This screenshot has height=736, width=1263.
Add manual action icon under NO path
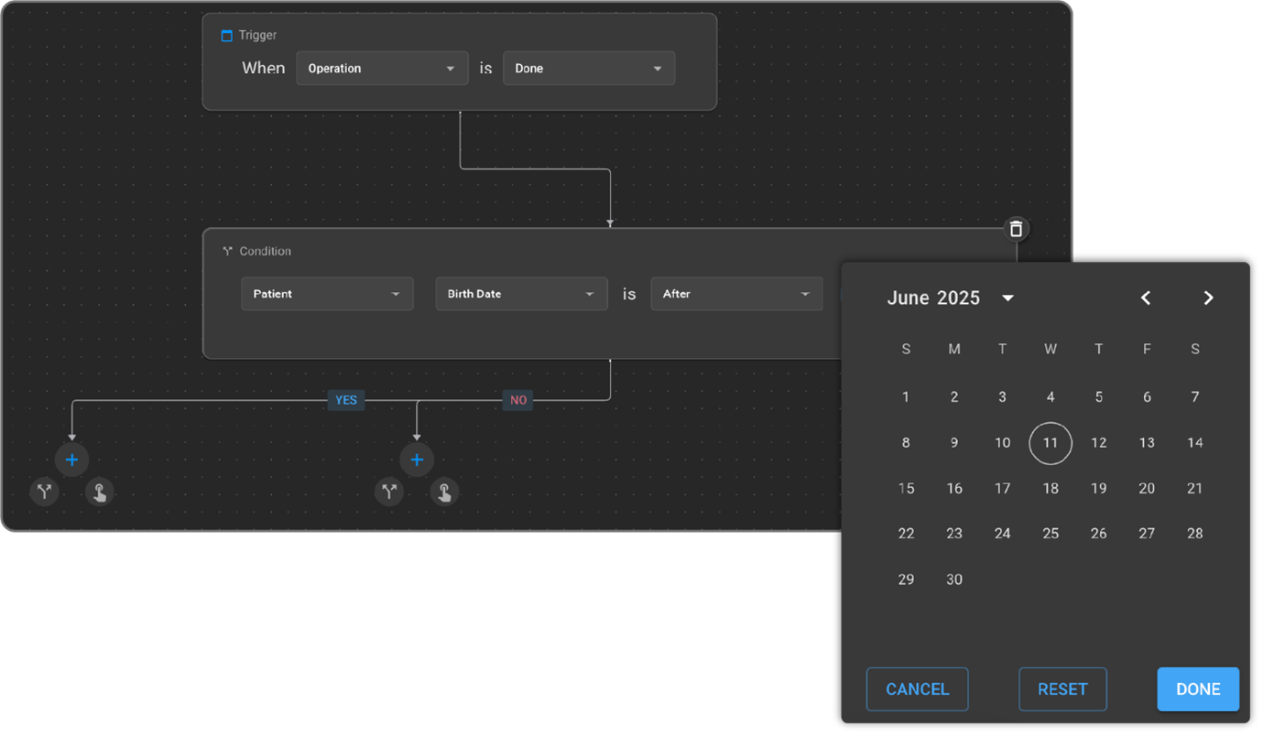pyautogui.click(x=444, y=492)
